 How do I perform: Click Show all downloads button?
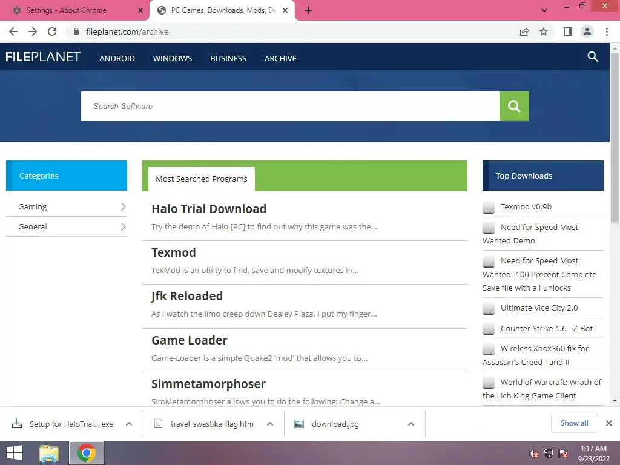pos(574,423)
